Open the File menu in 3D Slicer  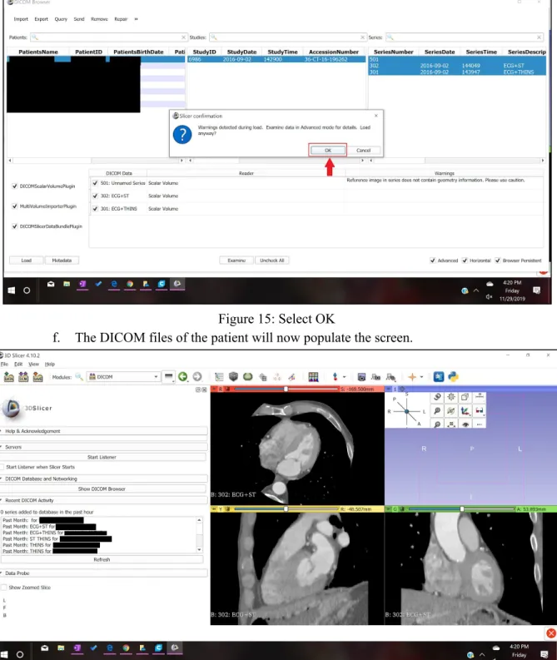pyautogui.click(x=5, y=364)
